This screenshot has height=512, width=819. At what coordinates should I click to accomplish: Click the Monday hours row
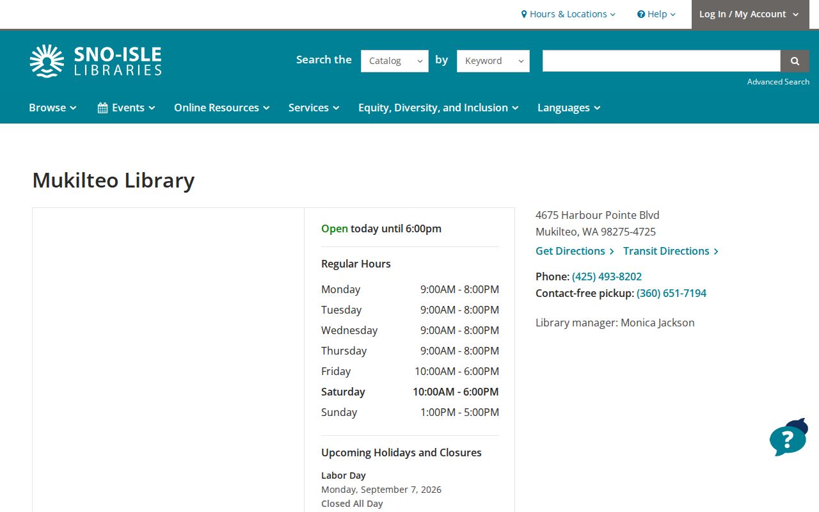(x=410, y=289)
